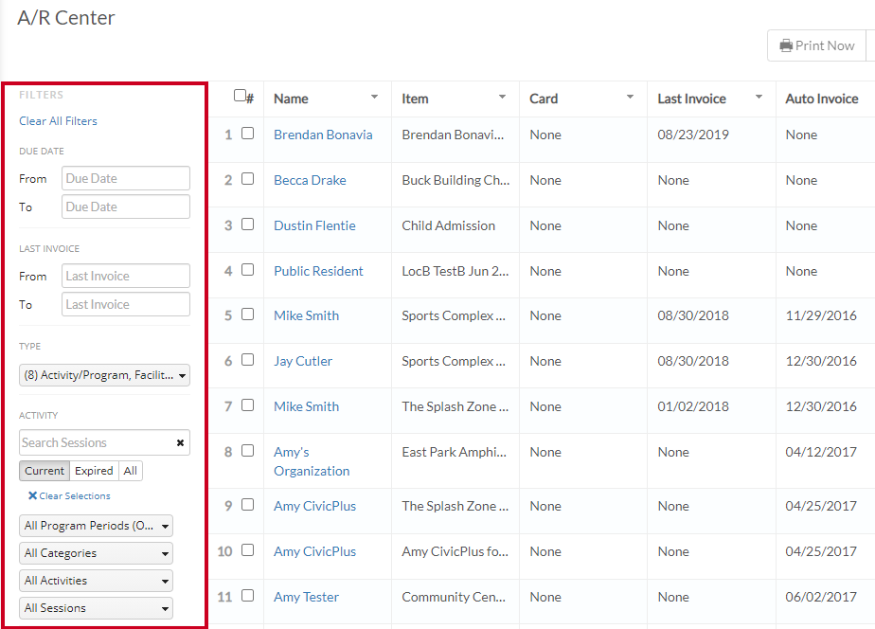Open Amy's Organization account link
Image resolution: width=875 pixels, height=629 pixels.
coord(312,461)
